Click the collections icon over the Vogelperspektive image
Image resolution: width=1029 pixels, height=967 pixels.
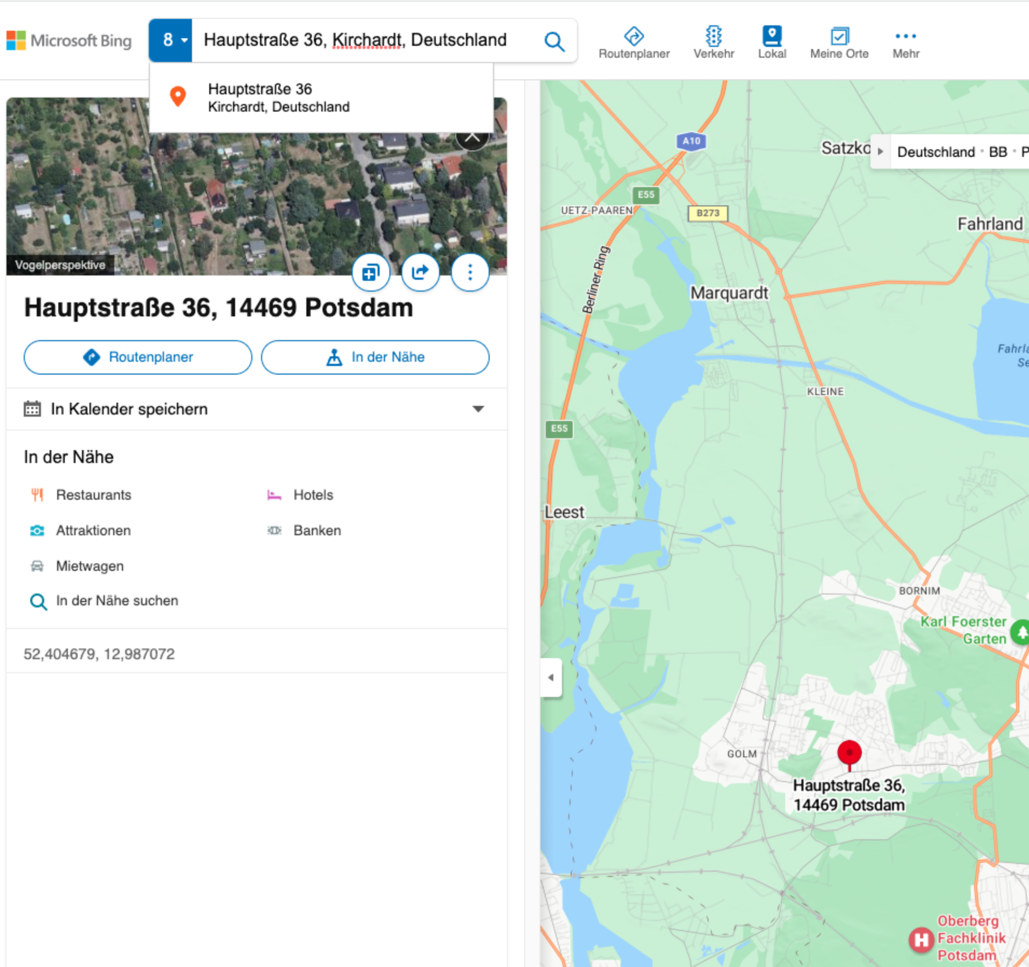pyautogui.click(x=371, y=272)
